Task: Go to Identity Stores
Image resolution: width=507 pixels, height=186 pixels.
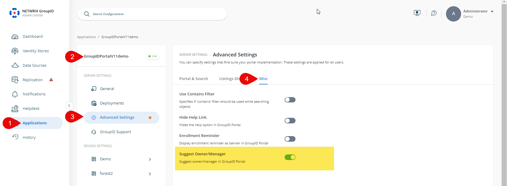Action: [36, 51]
